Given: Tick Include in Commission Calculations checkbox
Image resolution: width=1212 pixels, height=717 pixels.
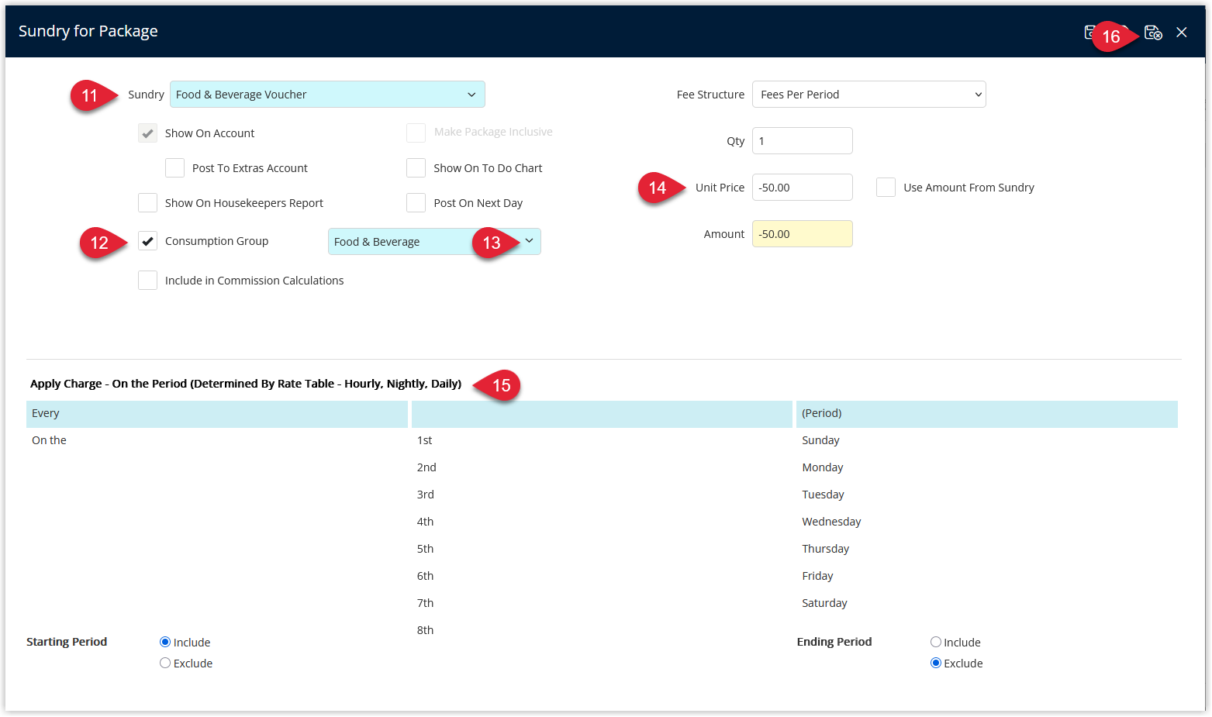Looking at the screenshot, I should click(x=147, y=281).
